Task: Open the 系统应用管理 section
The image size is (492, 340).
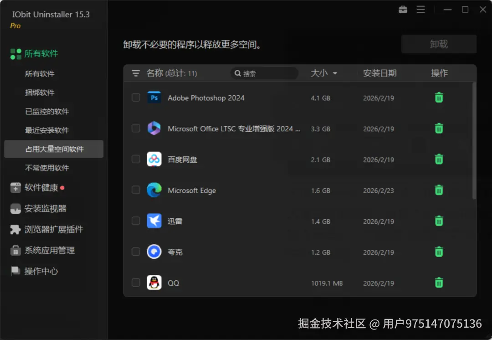Action: point(50,251)
